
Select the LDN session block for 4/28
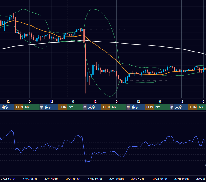[192, 107]
